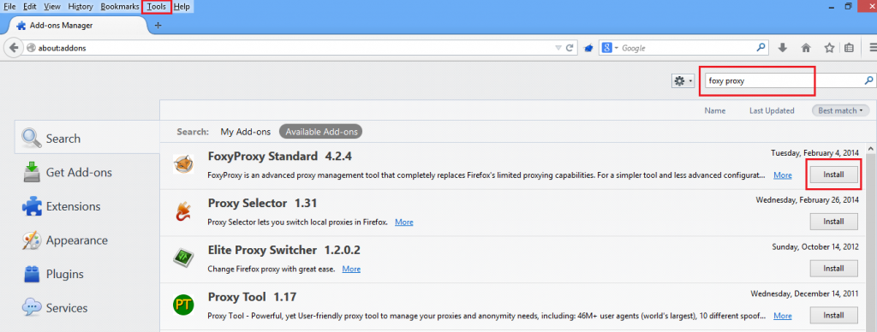Open More link for Proxy Selector
The height and width of the screenshot is (332, 877).
(404, 222)
